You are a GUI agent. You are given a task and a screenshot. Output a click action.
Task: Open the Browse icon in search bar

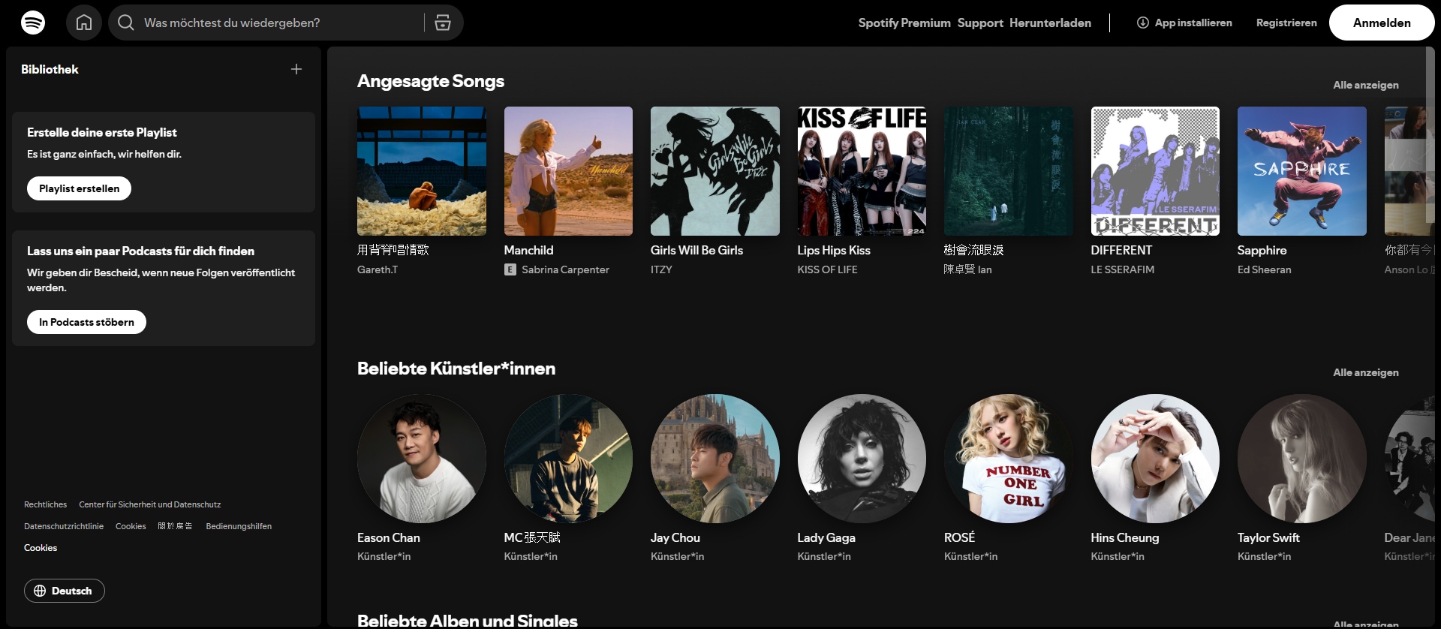coord(443,23)
